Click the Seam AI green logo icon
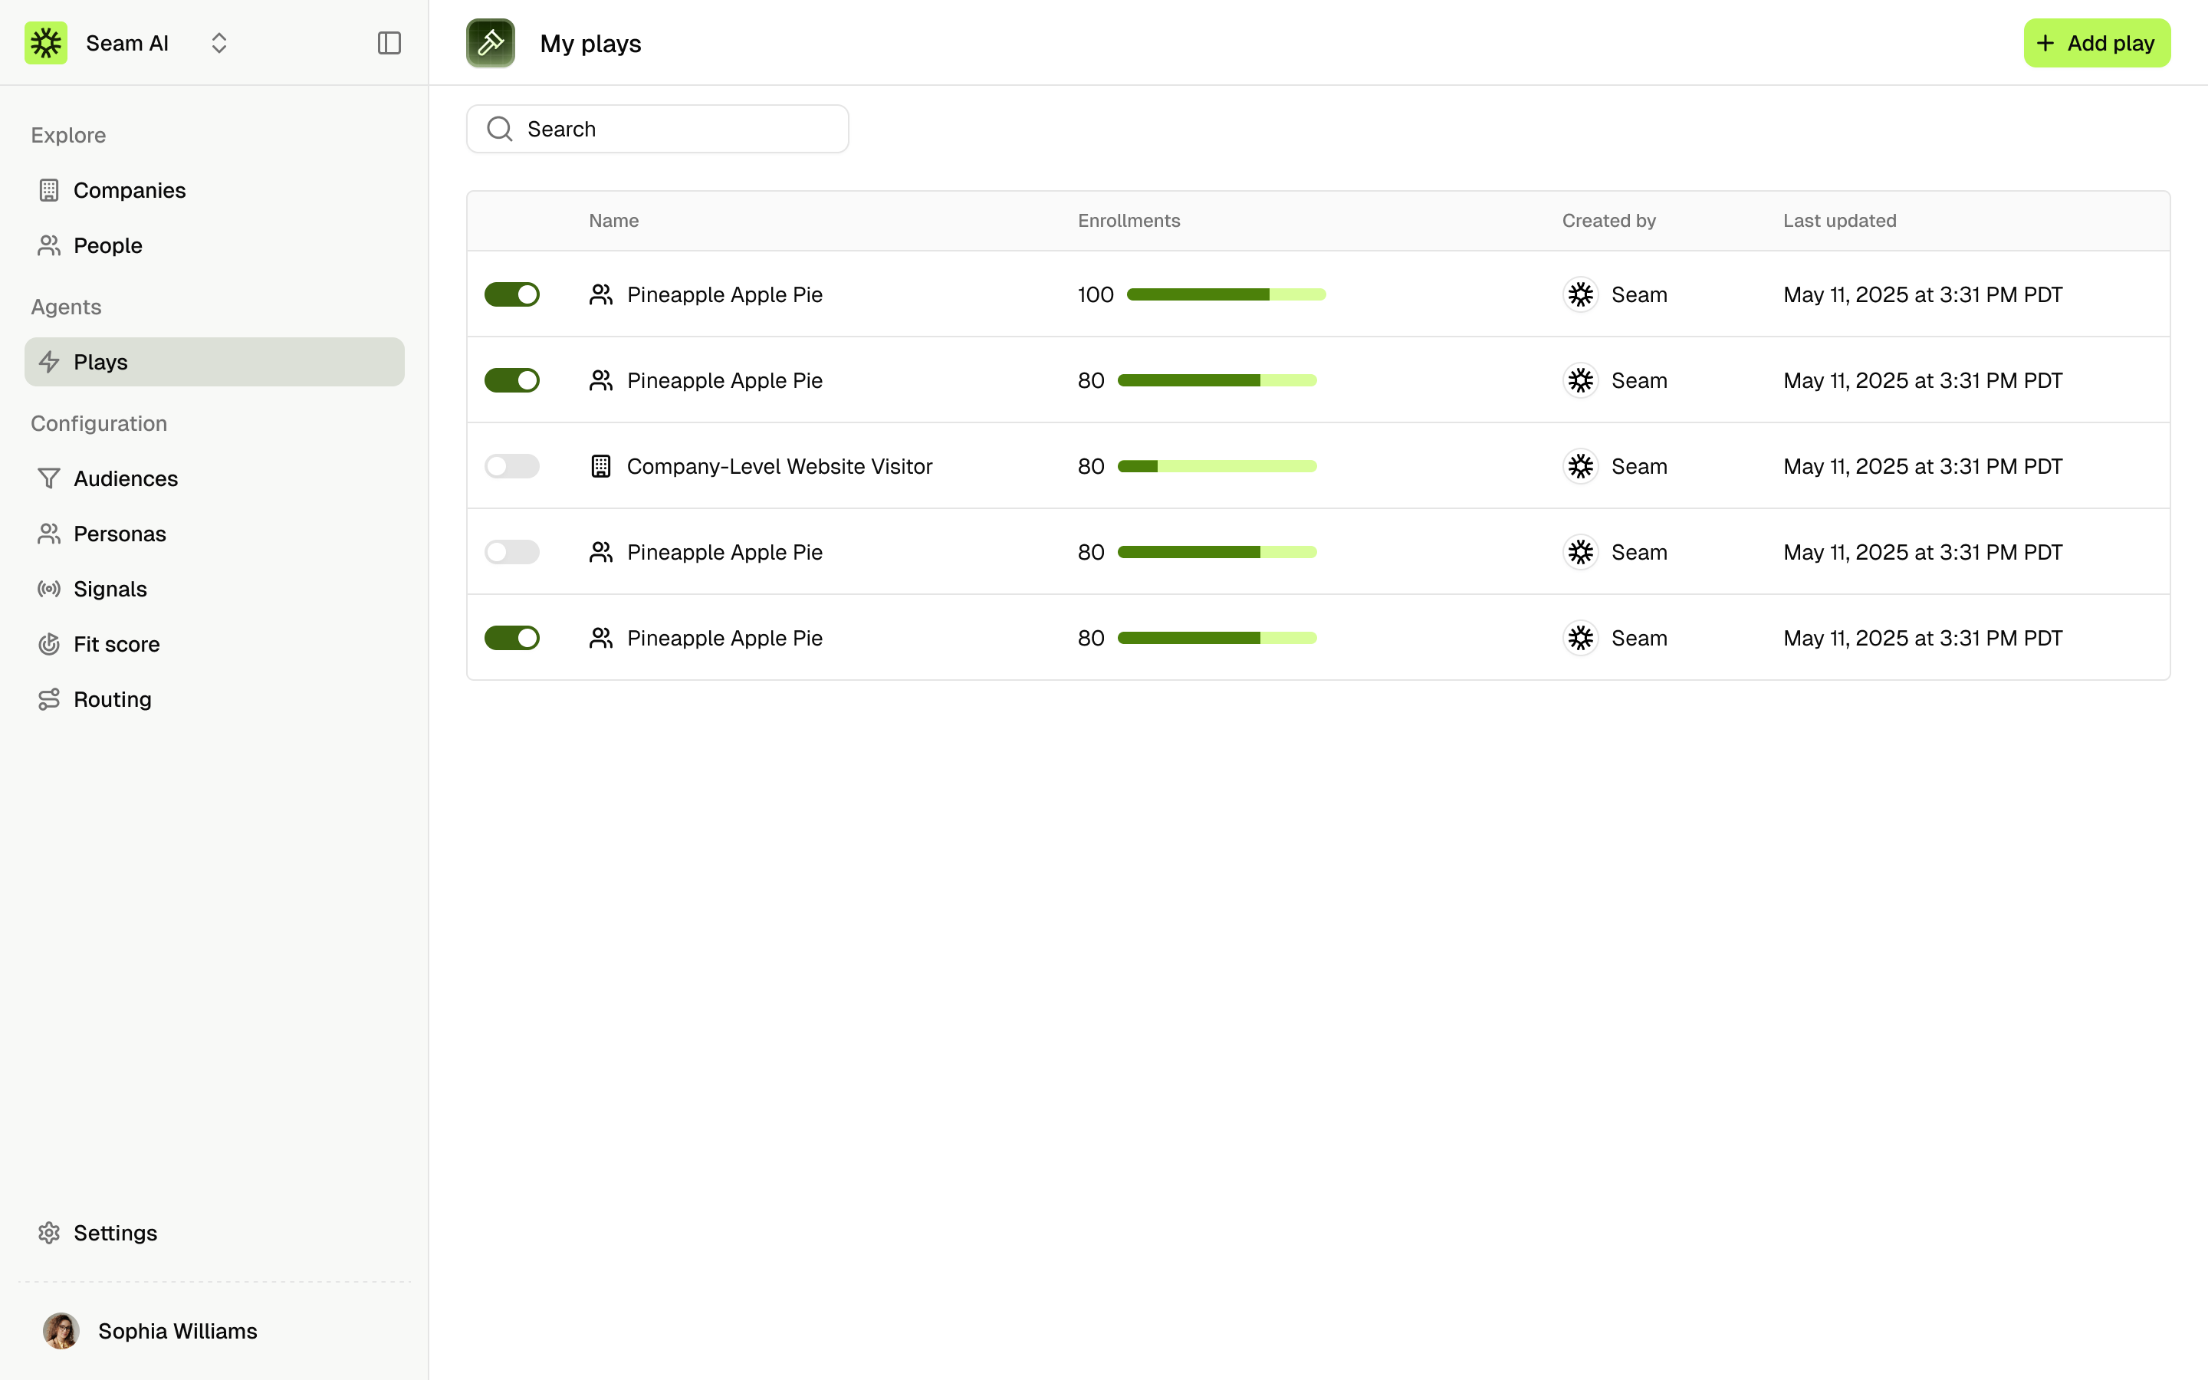2208x1380 pixels. tap(47, 43)
